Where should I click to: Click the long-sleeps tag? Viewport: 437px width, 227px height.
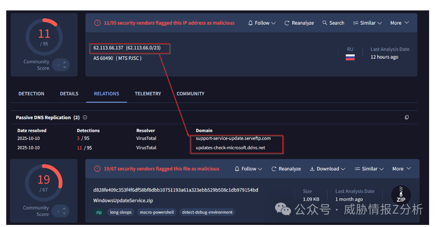pyautogui.click(x=121, y=212)
